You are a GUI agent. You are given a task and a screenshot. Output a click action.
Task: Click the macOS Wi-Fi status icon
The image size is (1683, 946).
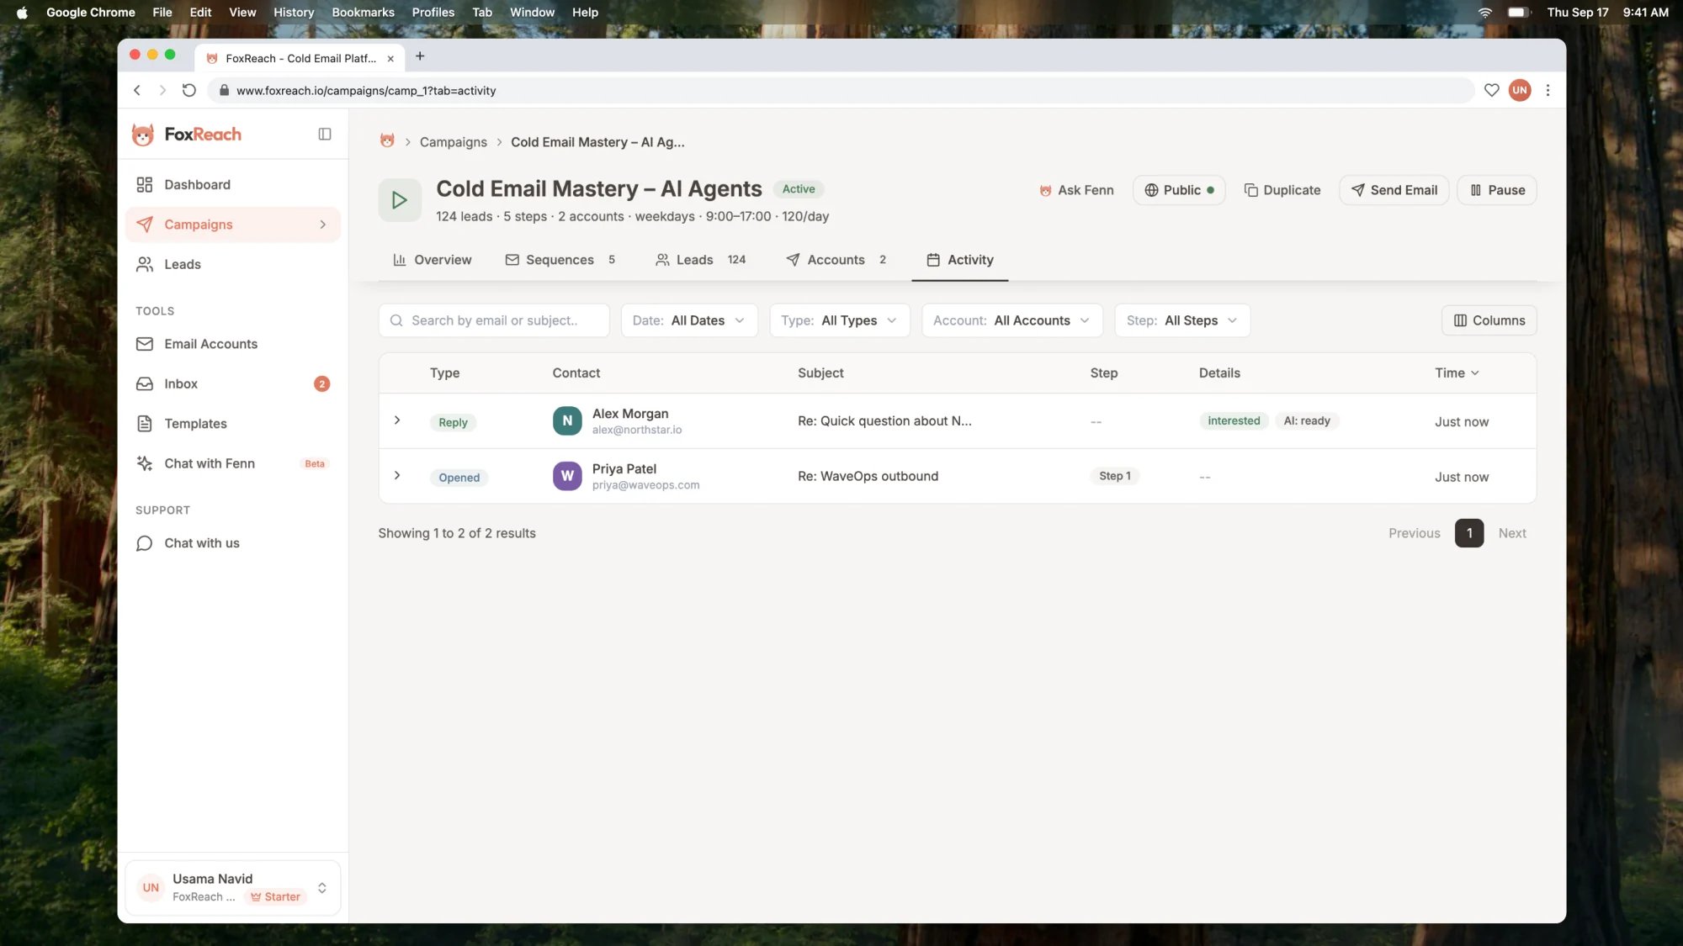pyautogui.click(x=1485, y=12)
